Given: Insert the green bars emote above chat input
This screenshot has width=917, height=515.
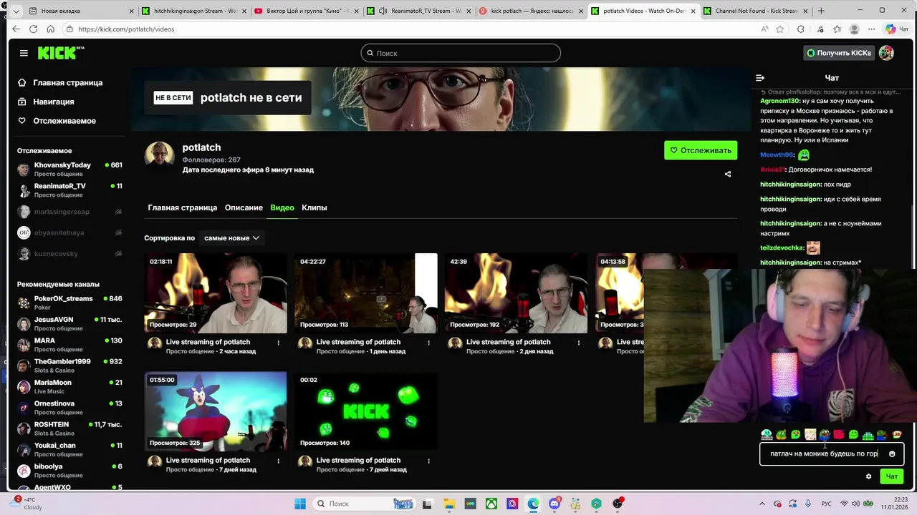Looking at the screenshot, I should coord(868,434).
